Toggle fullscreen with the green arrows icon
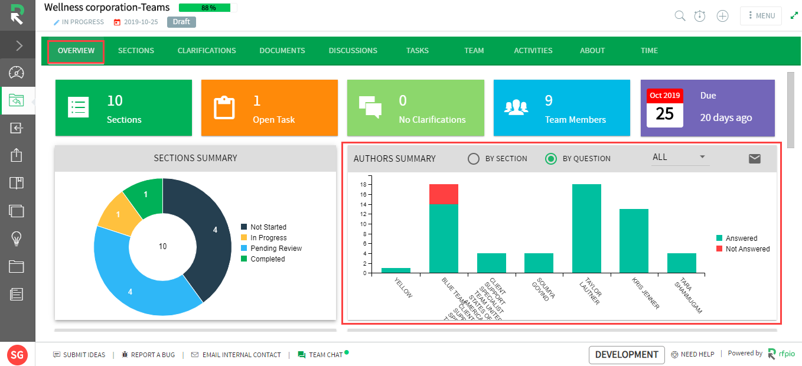This screenshot has height=366, width=802. pyautogui.click(x=794, y=15)
